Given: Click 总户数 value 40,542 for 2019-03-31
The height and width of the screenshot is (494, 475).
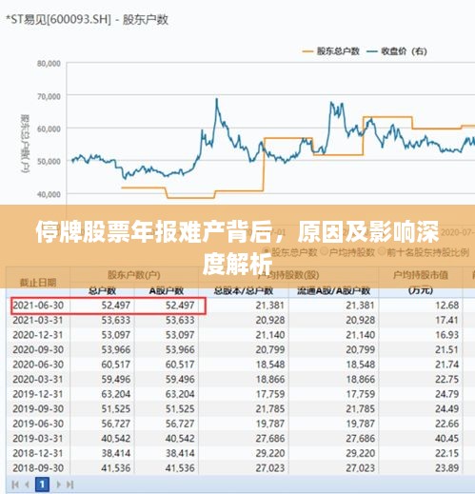Looking at the screenshot, I should 116,439.
